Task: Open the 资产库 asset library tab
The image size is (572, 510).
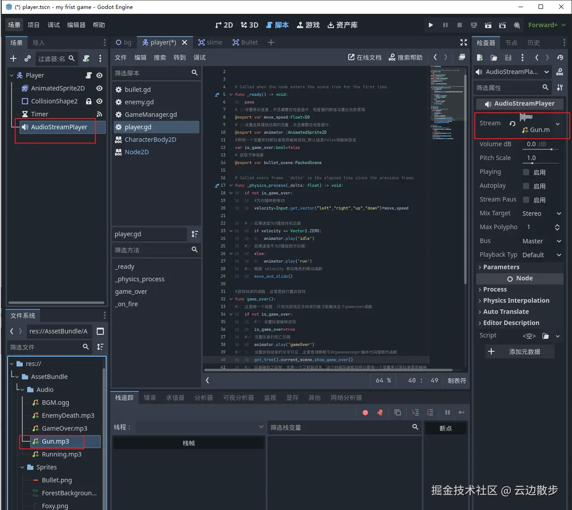Action: (x=342, y=25)
